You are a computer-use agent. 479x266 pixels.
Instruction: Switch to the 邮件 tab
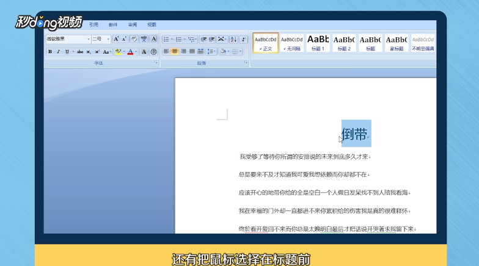click(113, 24)
